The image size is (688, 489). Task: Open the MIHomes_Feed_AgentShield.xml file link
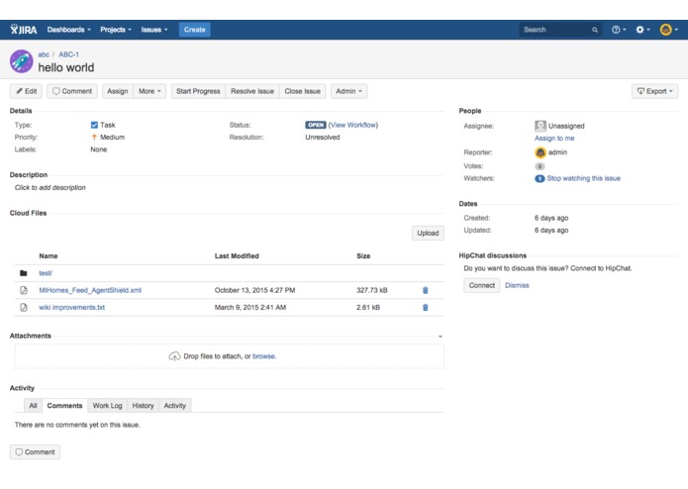[x=90, y=290]
